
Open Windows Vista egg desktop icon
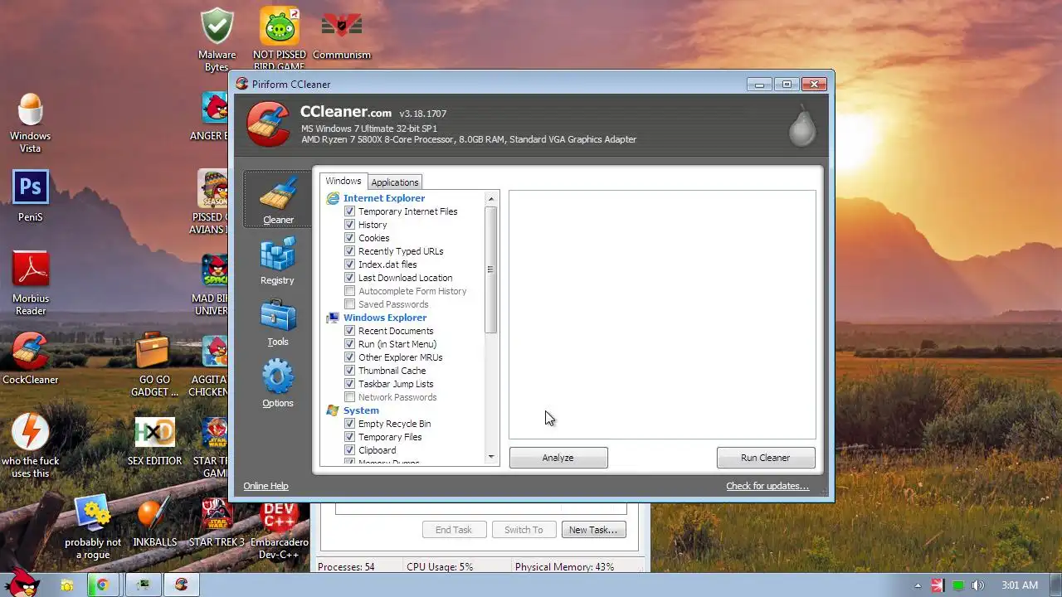30,123
